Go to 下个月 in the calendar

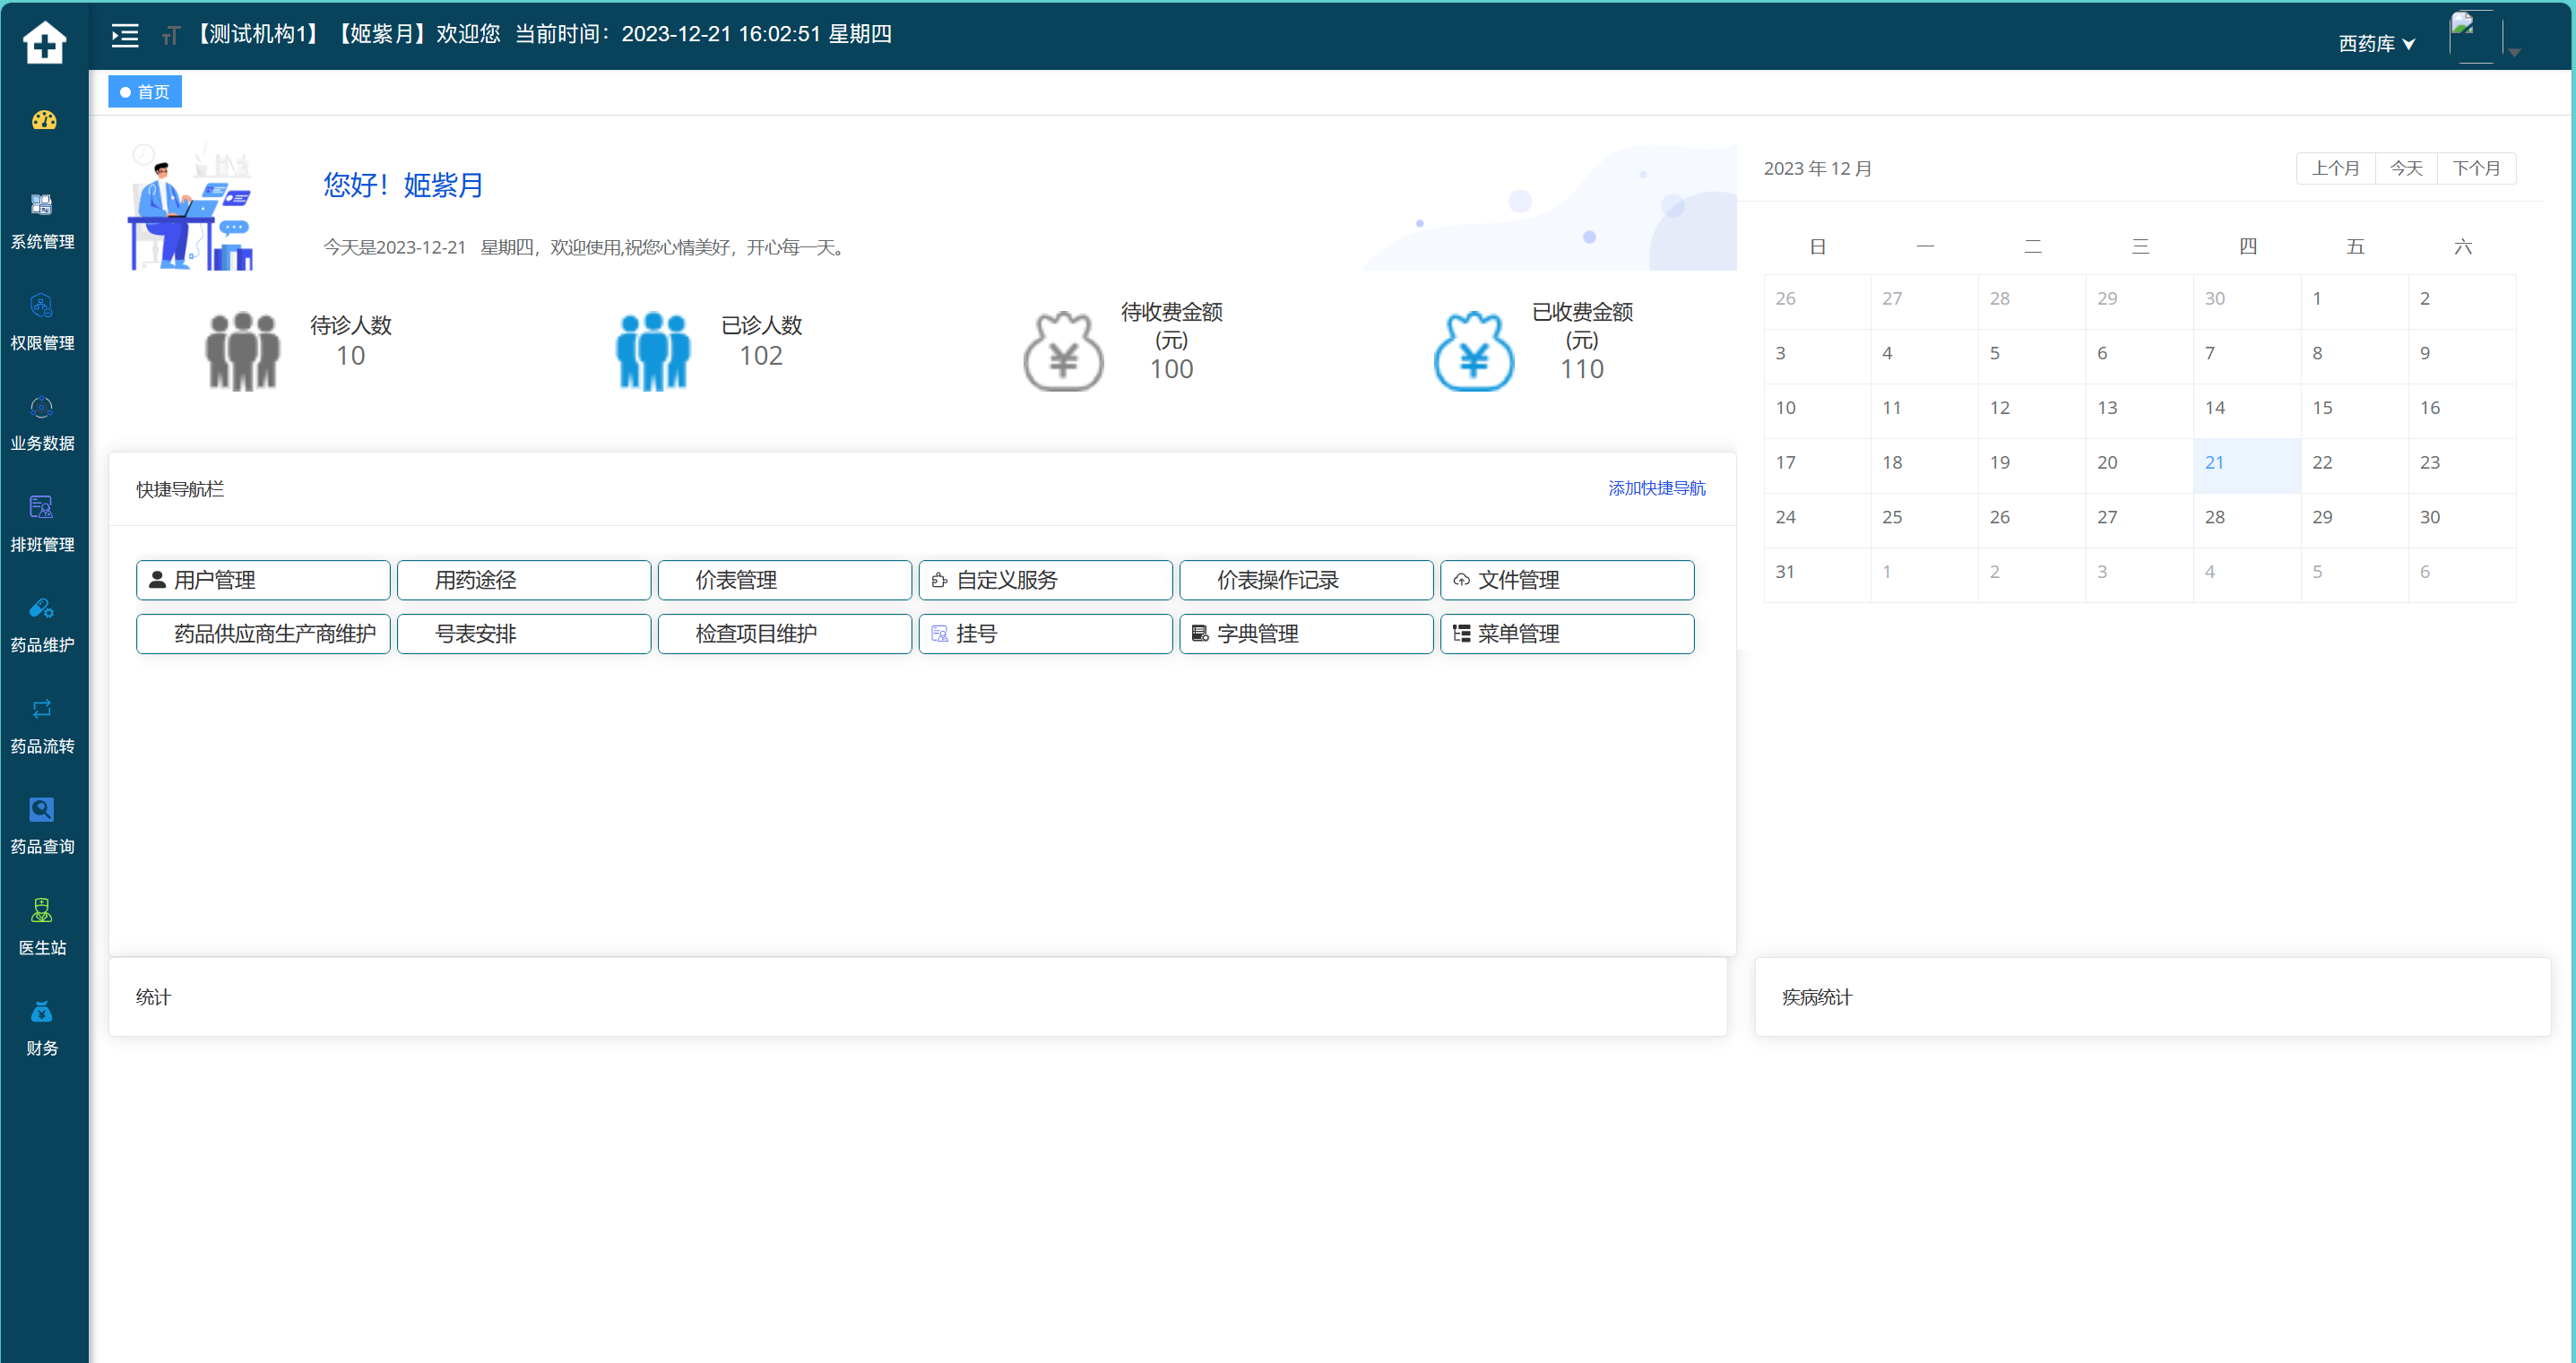pyautogui.click(x=2476, y=168)
